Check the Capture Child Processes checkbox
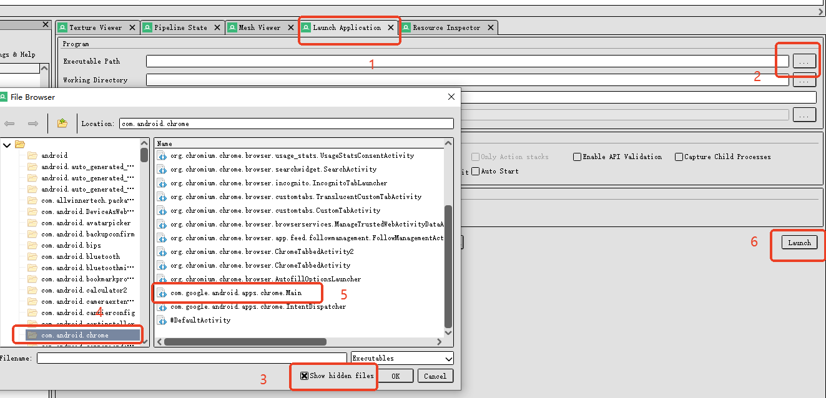Screen dimensions: 826x398 pyautogui.click(x=679, y=157)
